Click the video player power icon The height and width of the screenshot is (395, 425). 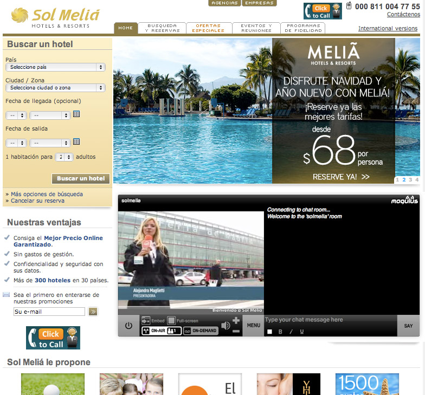click(128, 326)
